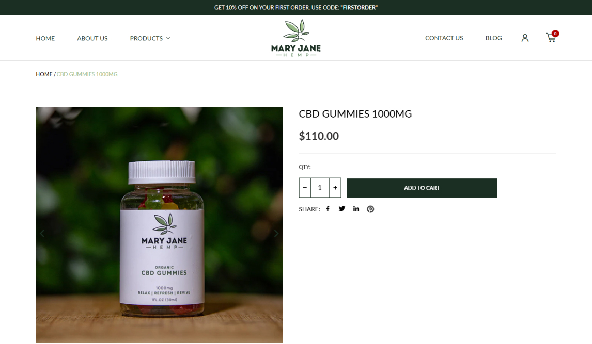Click the CBD gummies product image
Screen dimensions: 592x344
point(159,225)
